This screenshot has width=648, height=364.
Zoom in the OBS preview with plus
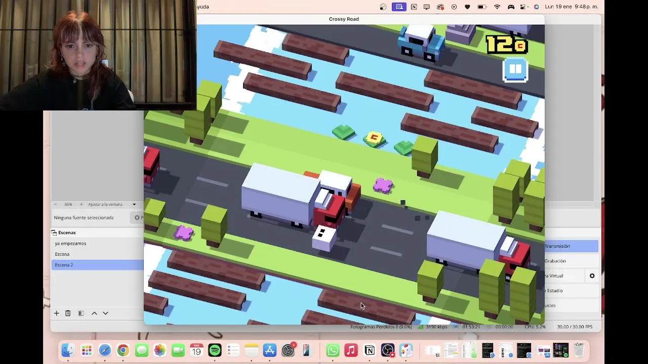tap(81, 204)
